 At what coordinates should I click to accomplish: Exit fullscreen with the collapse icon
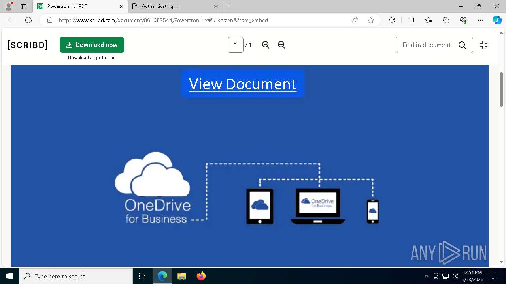pos(484,45)
